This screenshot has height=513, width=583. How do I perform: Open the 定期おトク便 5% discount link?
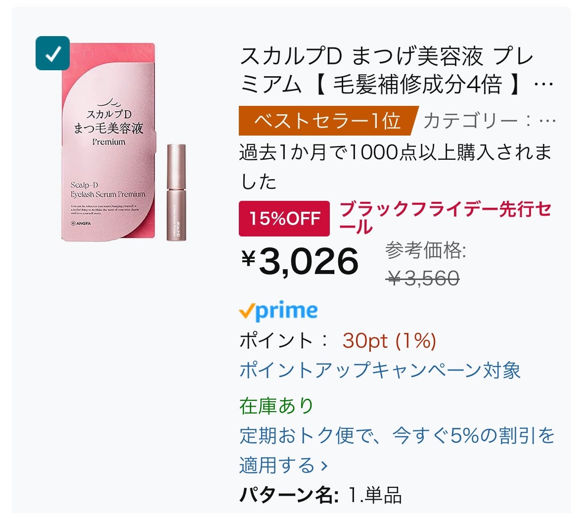tap(397, 436)
